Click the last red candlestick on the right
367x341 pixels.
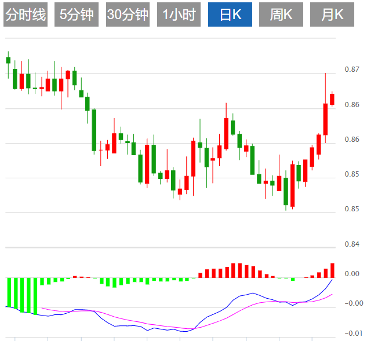tap(332, 99)
